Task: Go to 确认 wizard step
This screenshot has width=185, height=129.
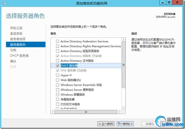Action: [13, 61]
